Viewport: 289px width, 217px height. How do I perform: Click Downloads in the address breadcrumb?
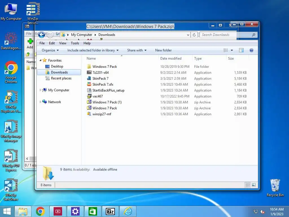point(107,35)
